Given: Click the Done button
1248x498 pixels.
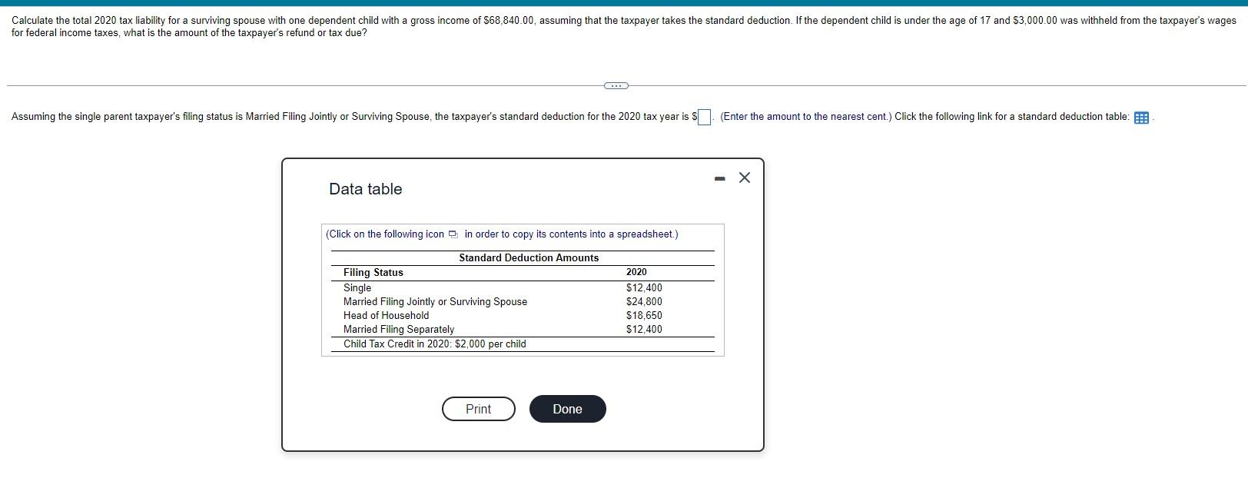Looking at the screenshot, I should 567,409.
